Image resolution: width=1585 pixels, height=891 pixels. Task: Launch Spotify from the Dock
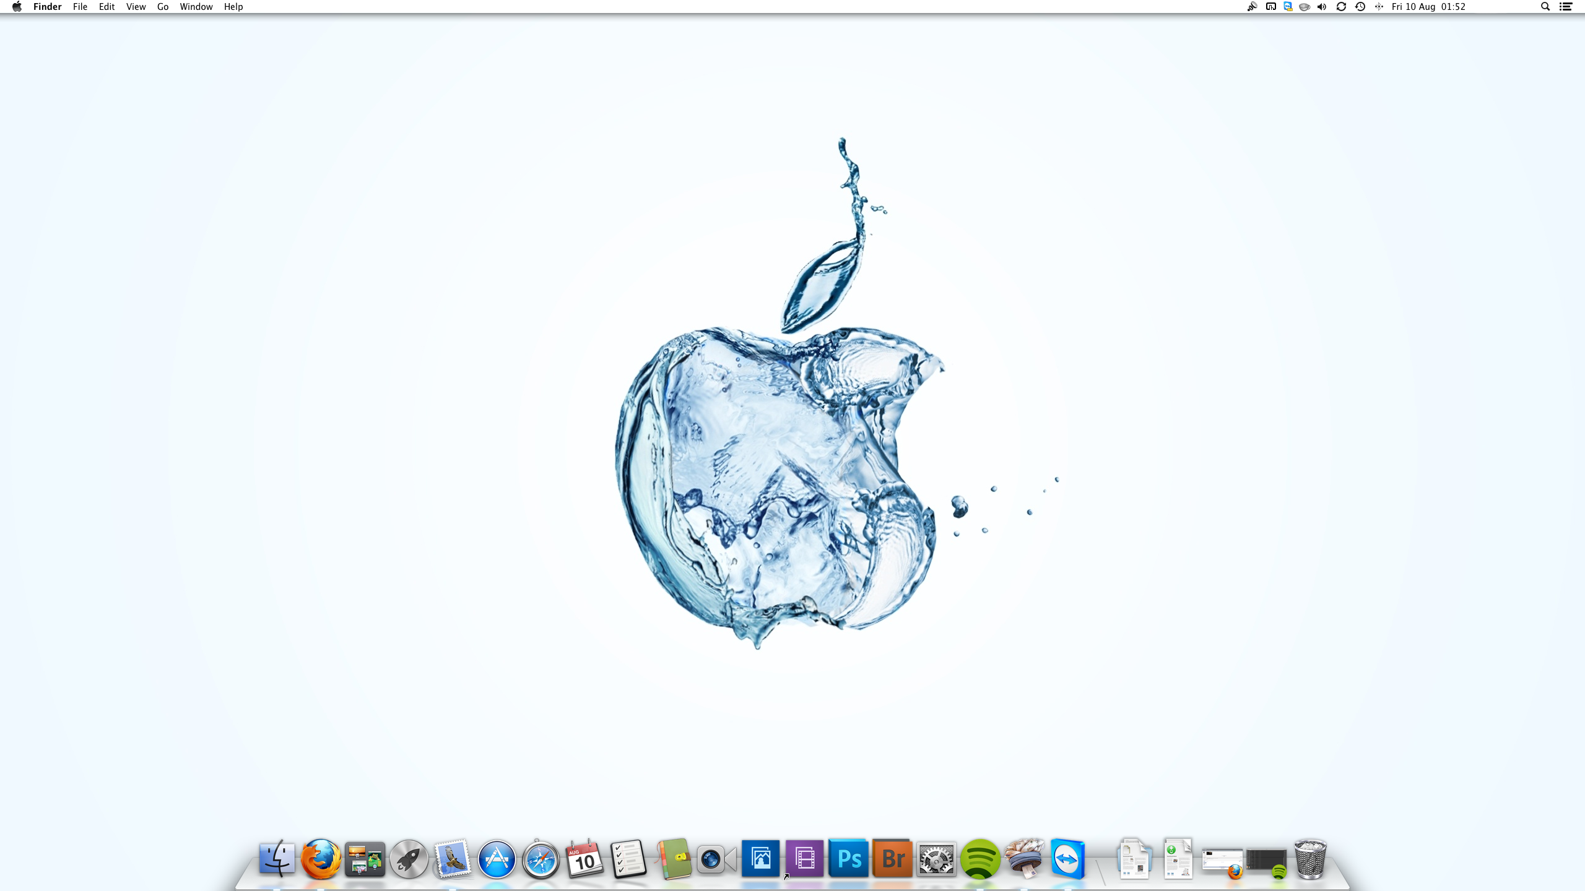point(981,859)
